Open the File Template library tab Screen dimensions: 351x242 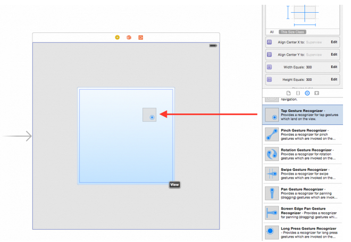point(289,93)
